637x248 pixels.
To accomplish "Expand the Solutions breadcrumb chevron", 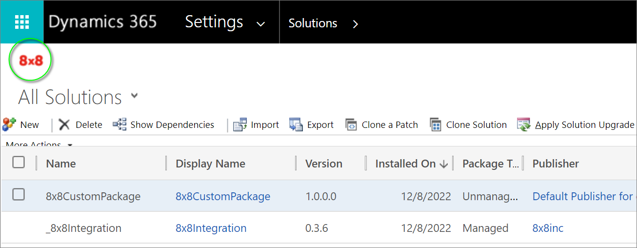I will click(355, 24).
